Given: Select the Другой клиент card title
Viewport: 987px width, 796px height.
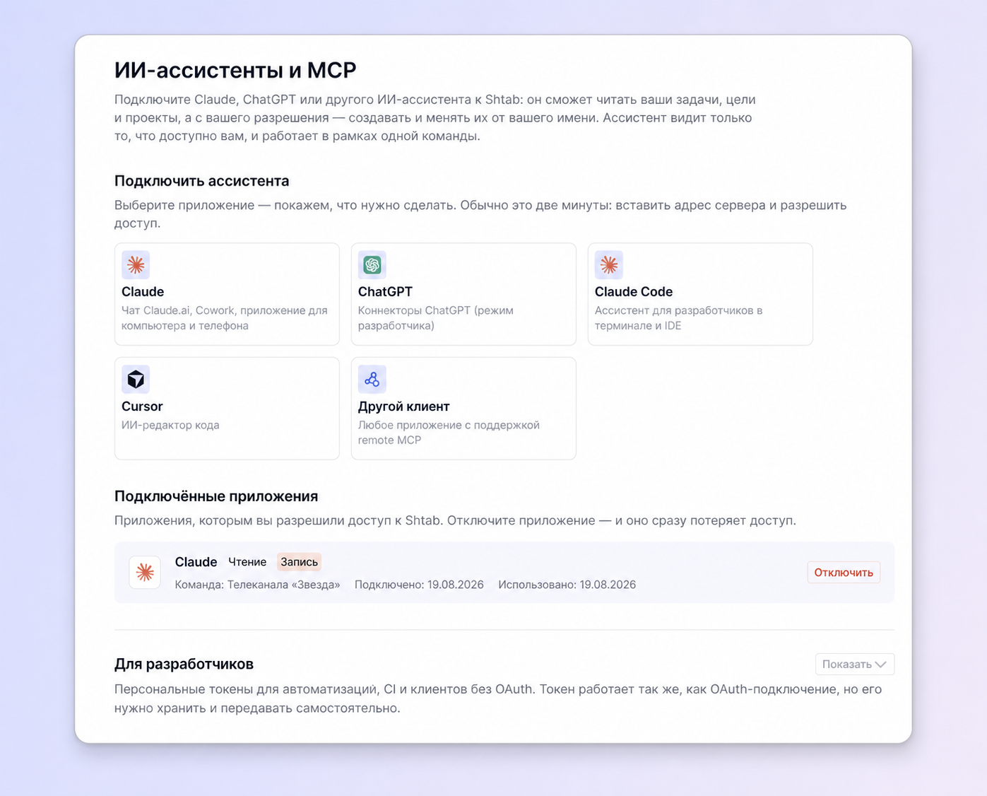Looking at the screenshot, I should click(404, 406).
